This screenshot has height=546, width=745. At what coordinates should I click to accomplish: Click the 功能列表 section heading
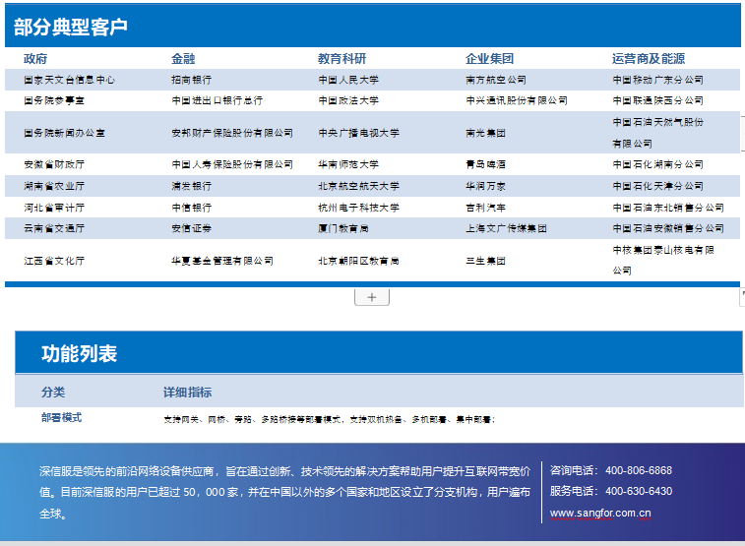[79, 354]
